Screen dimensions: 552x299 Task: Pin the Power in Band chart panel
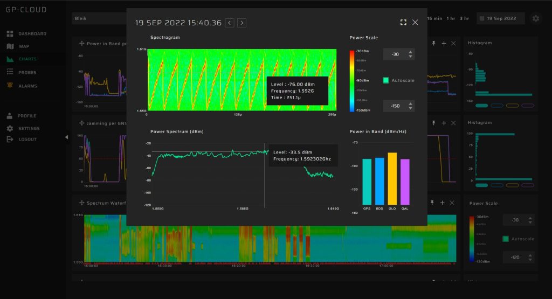434,43
